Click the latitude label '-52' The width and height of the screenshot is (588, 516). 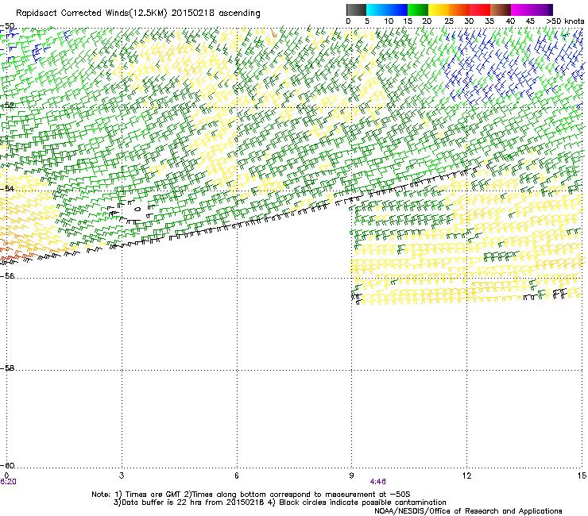(x=8, y=106)
